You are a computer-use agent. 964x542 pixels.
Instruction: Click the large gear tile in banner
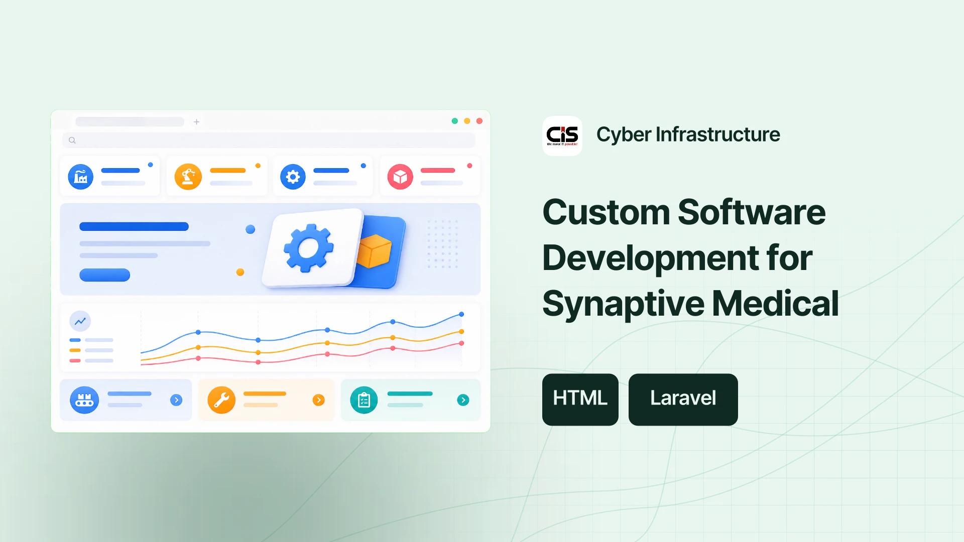coord(312,247)
